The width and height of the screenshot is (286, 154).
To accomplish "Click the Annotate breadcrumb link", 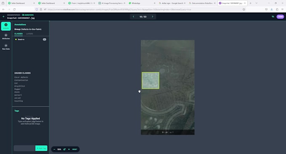I will 28,15.
